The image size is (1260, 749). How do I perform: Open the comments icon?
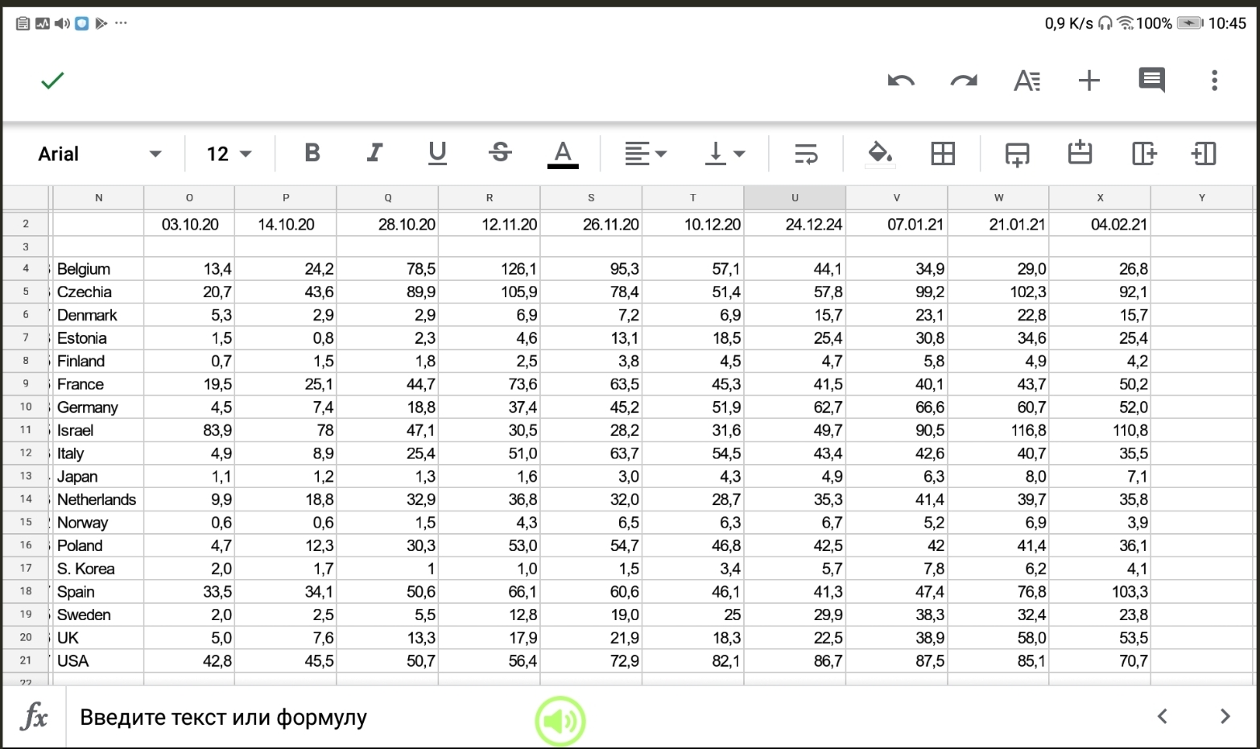click(1151, 81)
